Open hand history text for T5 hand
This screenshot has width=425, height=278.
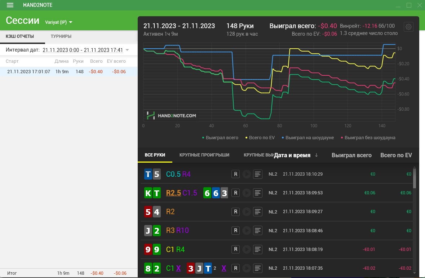[x=257, y=174]
